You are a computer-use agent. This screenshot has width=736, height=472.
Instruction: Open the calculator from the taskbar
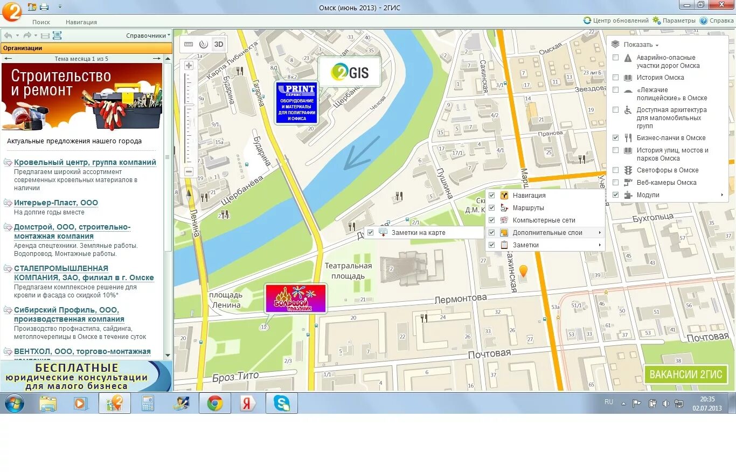[148, 403]
